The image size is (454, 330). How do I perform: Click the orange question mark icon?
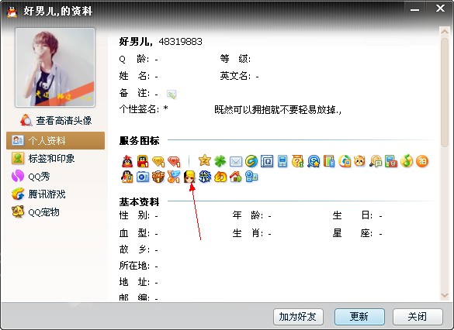point(298,161)
